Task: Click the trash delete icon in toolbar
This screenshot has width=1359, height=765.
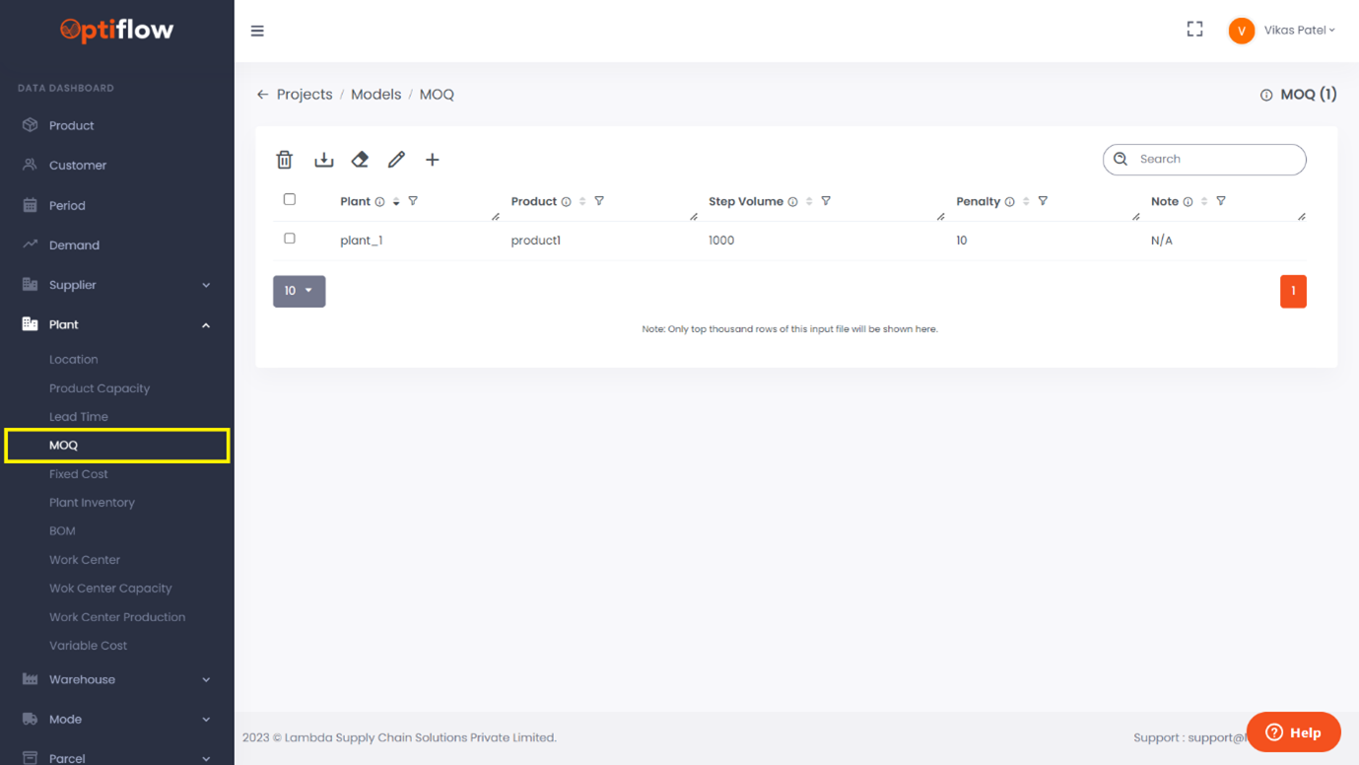Action: [285, 160]
